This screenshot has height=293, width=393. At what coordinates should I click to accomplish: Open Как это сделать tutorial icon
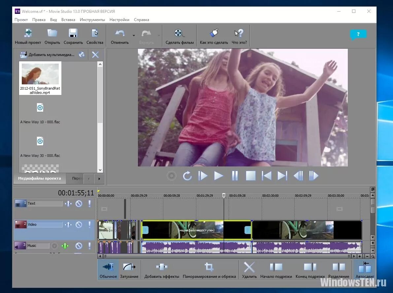[214, 36]
